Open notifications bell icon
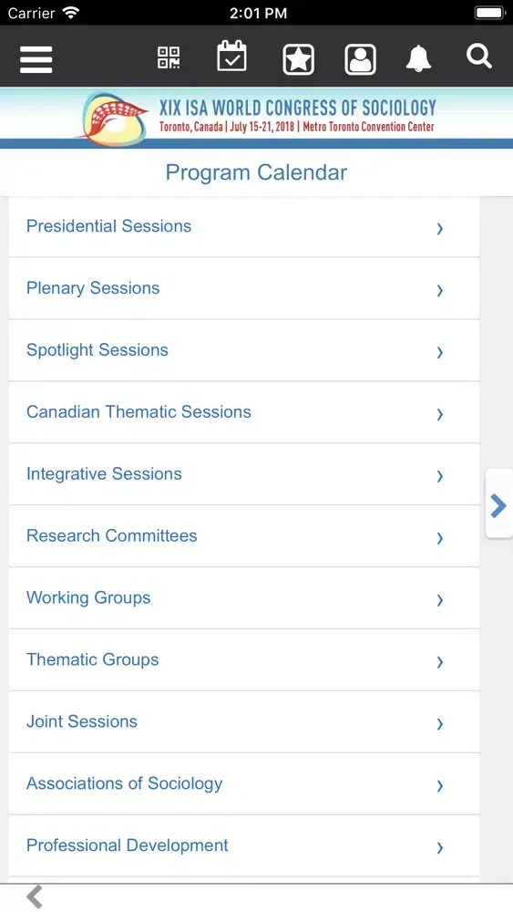Viewport: 513px width, 912px height. (418, 58)
